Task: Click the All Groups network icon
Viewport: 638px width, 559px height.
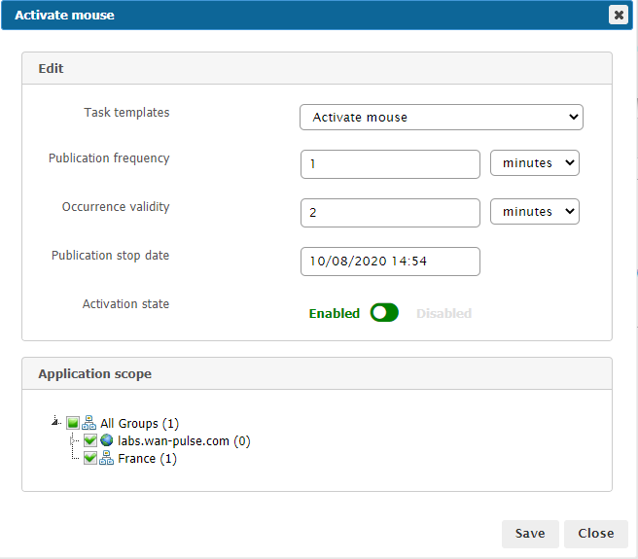Action: [x=89, y=424]
